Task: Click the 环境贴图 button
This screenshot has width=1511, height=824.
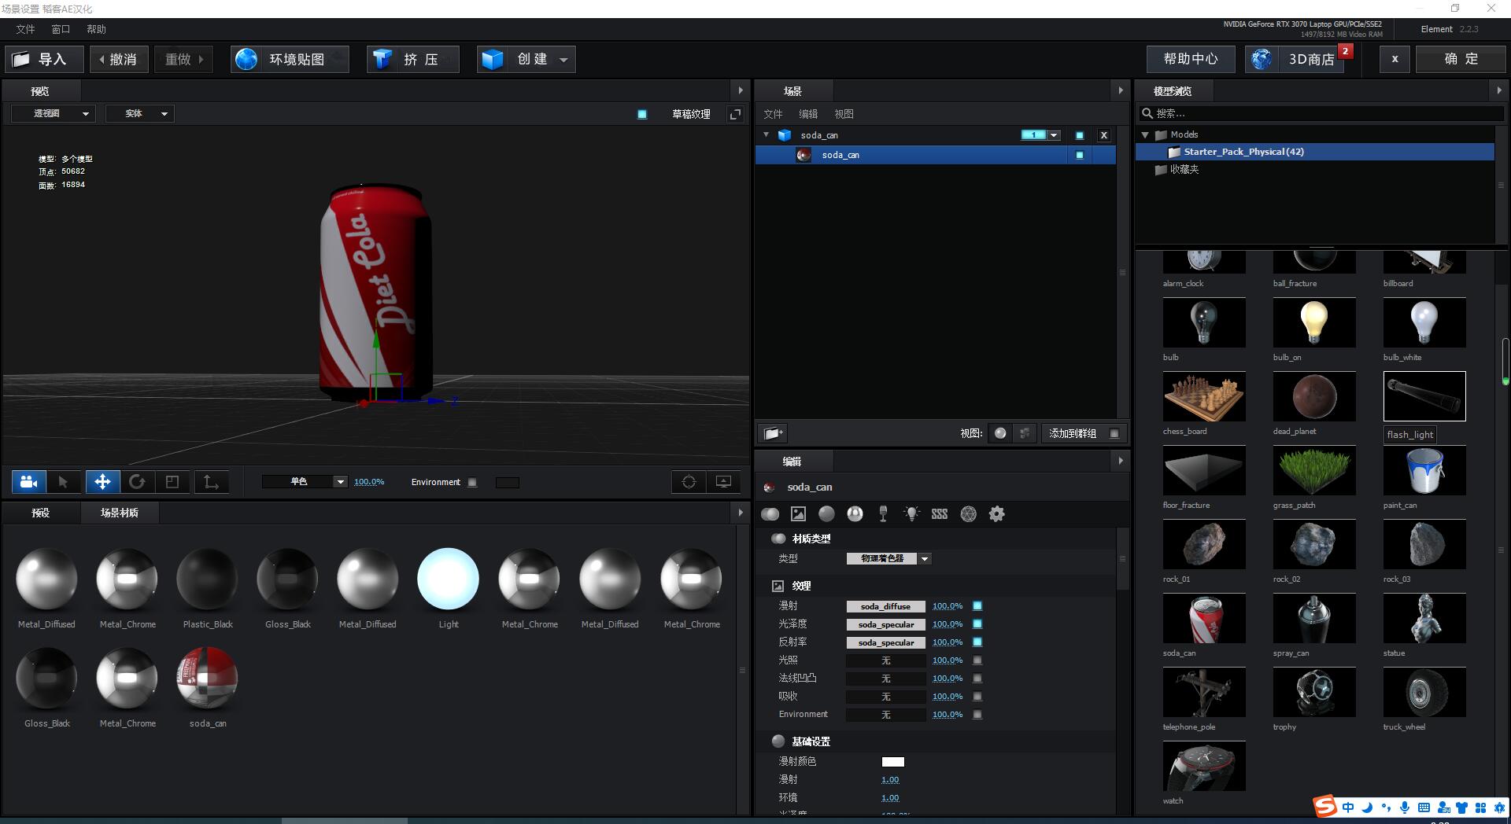Action: (x=290, y=60)
